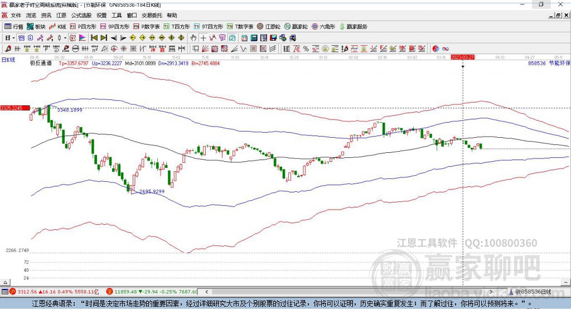Select the hand pan tool
The image size is (571, 309).
(193, 38)
